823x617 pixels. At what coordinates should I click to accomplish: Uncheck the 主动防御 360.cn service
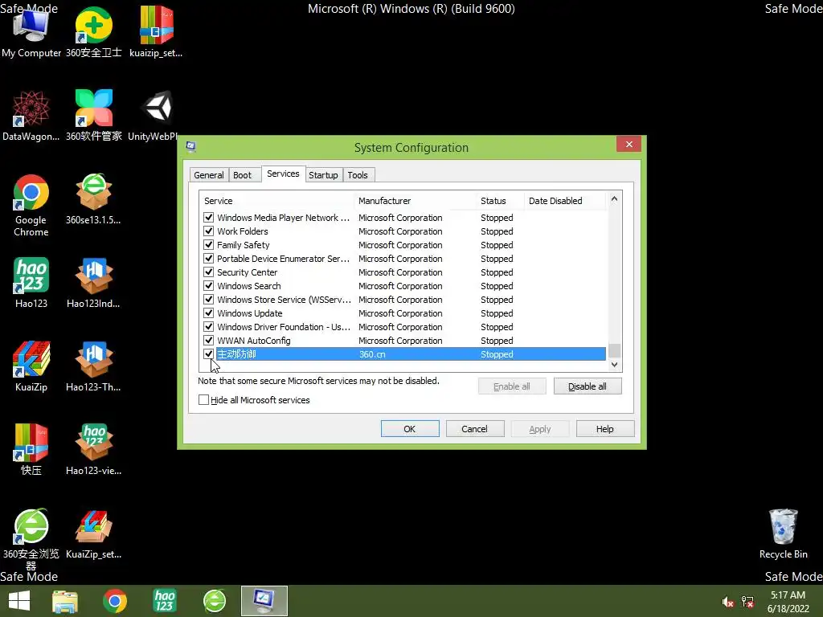point(208,353)
